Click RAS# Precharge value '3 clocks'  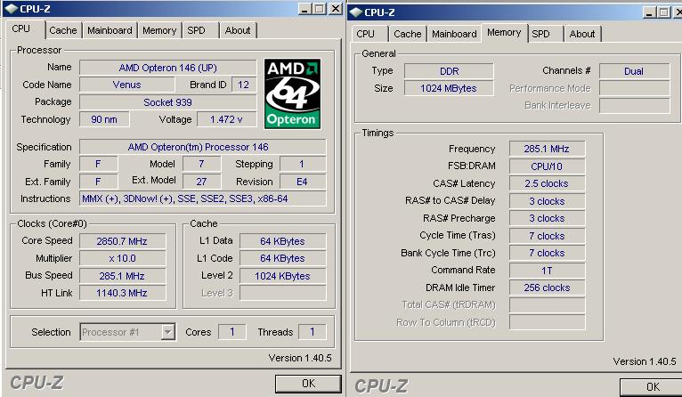(547, 218)
